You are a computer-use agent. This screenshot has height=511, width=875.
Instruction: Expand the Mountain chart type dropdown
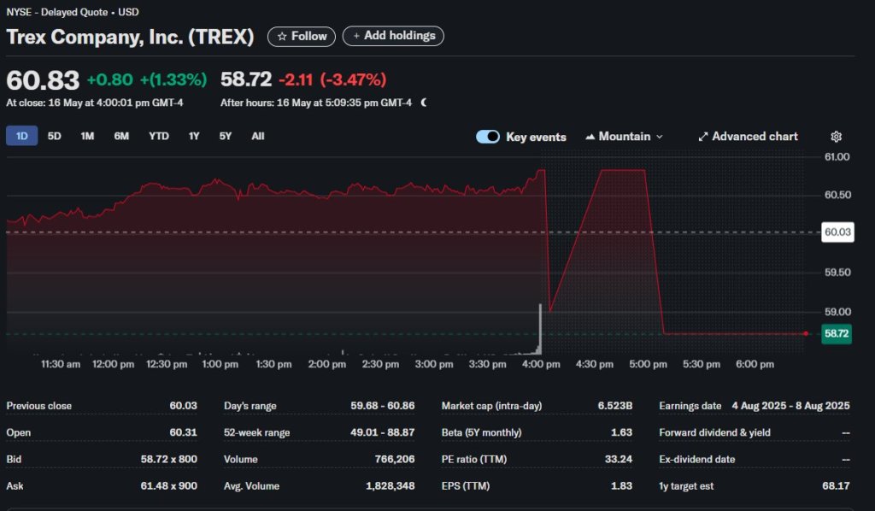(x=624, y=137)
